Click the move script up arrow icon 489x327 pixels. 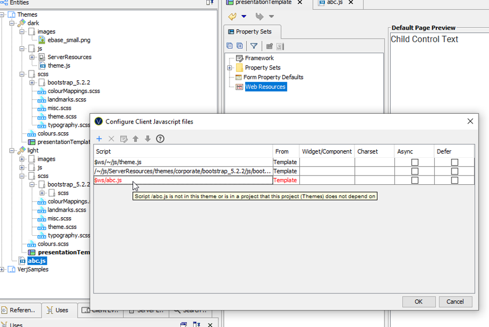(135, 139)
